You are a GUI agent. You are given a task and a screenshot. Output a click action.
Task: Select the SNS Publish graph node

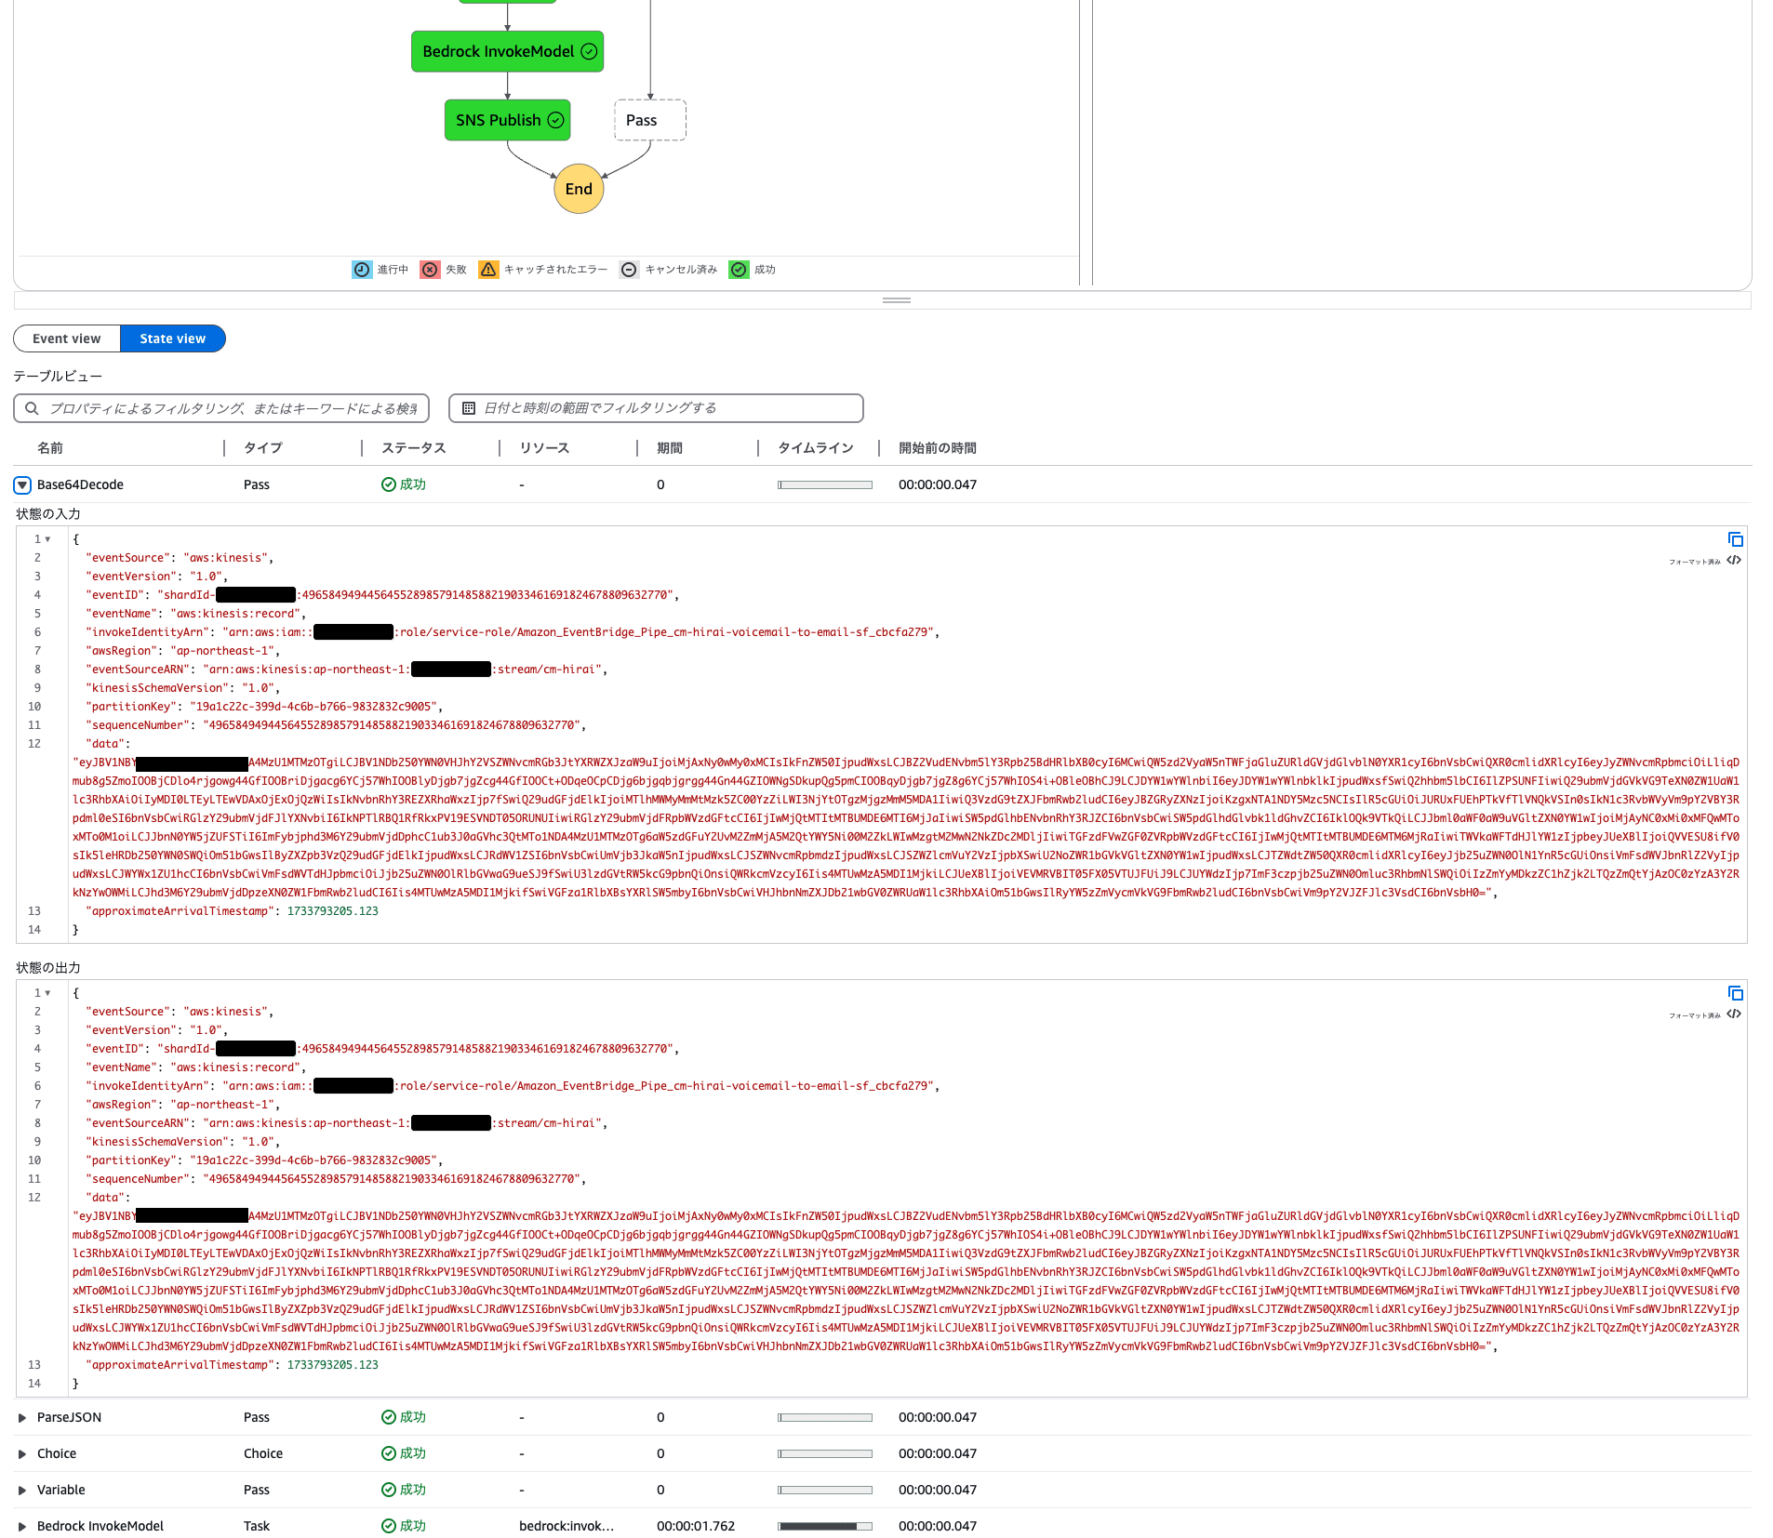(507, 120)
